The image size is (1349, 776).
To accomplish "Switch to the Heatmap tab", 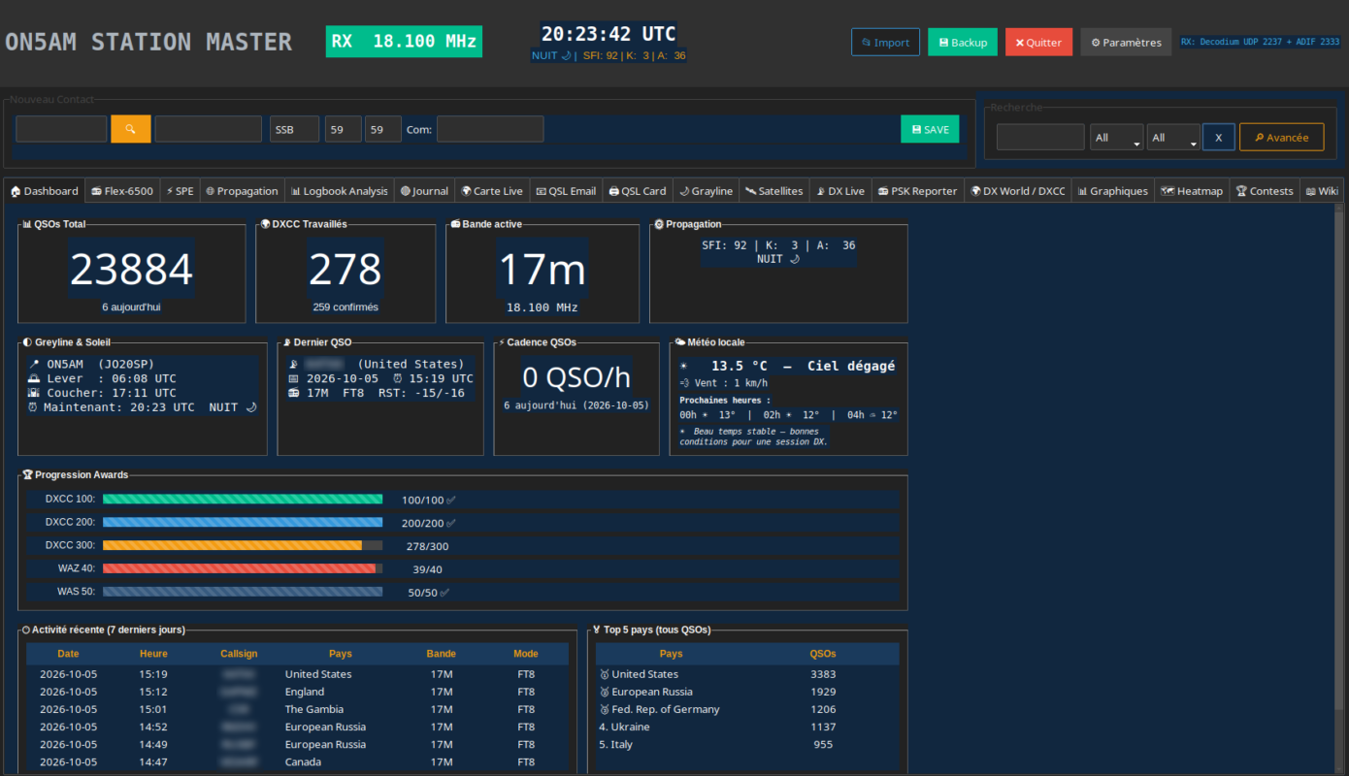I will (1192, 191).
